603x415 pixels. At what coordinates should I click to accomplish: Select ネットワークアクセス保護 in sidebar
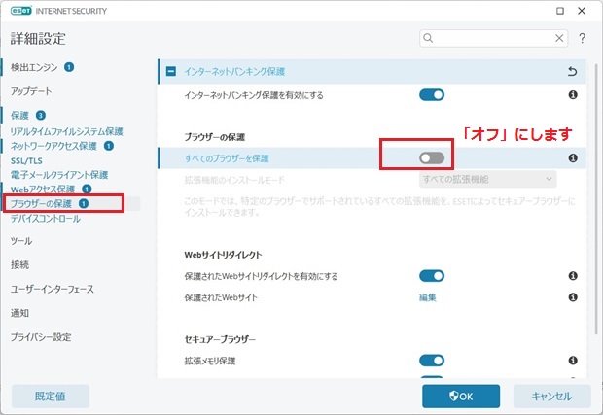(53, 146)
